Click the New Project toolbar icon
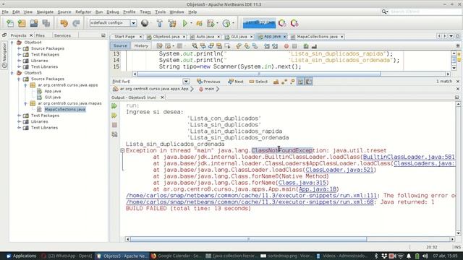This screenshot has height=260, width=463. point(22,23)
